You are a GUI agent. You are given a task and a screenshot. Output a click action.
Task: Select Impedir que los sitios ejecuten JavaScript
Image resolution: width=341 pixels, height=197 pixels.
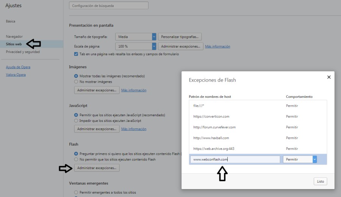[x=76, y=120]
